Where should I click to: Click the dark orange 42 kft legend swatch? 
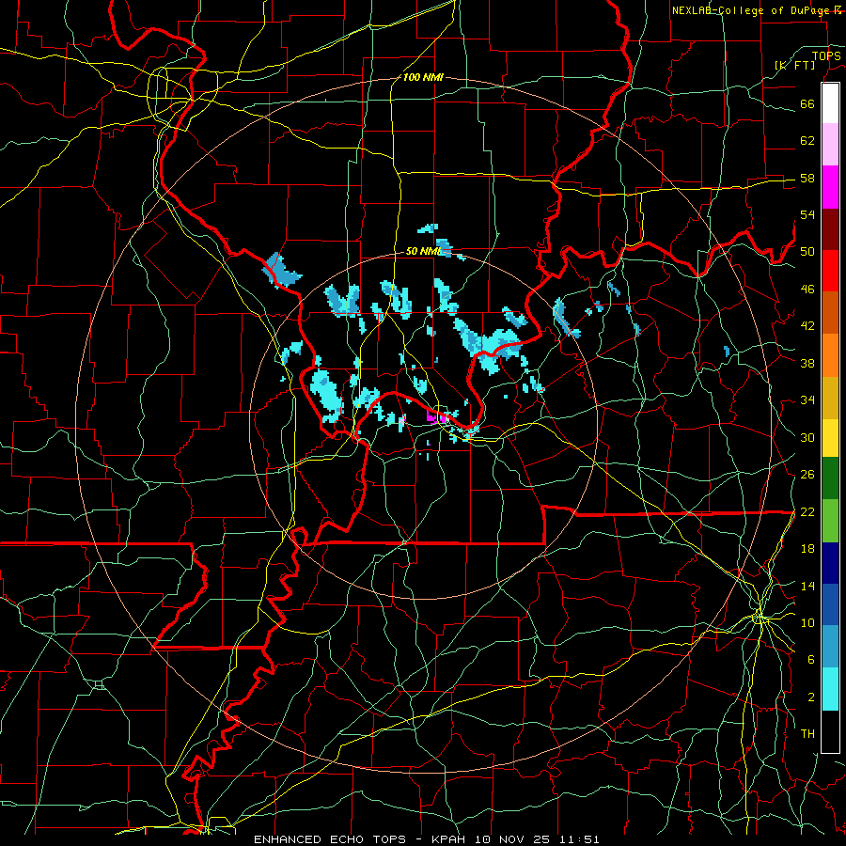(x=830, y=313)
